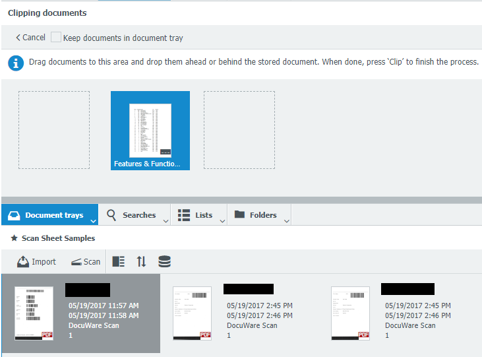Click the database stack icon
The width and height of the screenshot is (482, 357).
pos(164,262)
